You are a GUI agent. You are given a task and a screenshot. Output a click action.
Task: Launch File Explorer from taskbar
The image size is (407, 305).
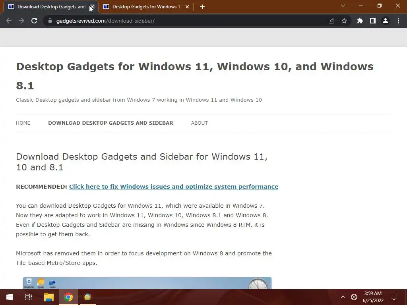tap(48, 297)
